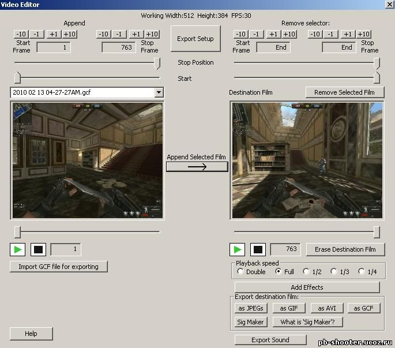Click the Destination Film preview image
This screenshot has height=348, width=395.
click(x=307, y=160)
